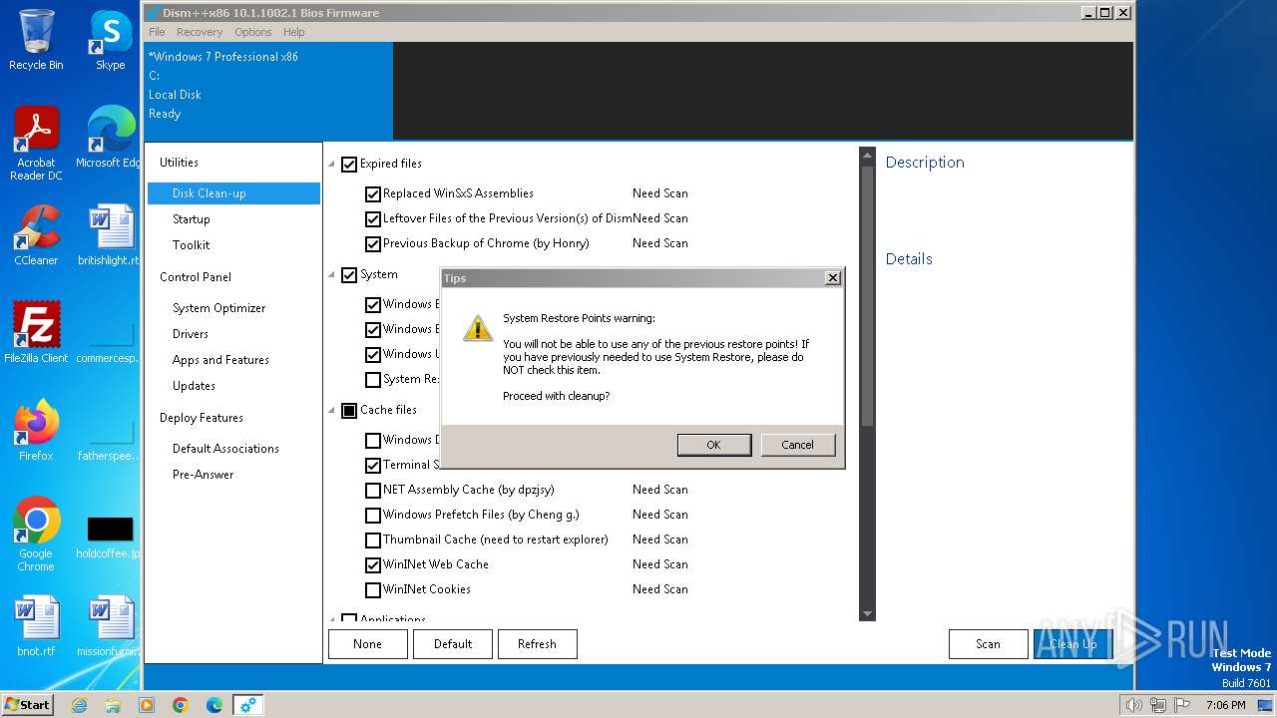This screenshot has height=718, width=1277.
Task: Open the Options menu
Action: click(x=253, y=32)
